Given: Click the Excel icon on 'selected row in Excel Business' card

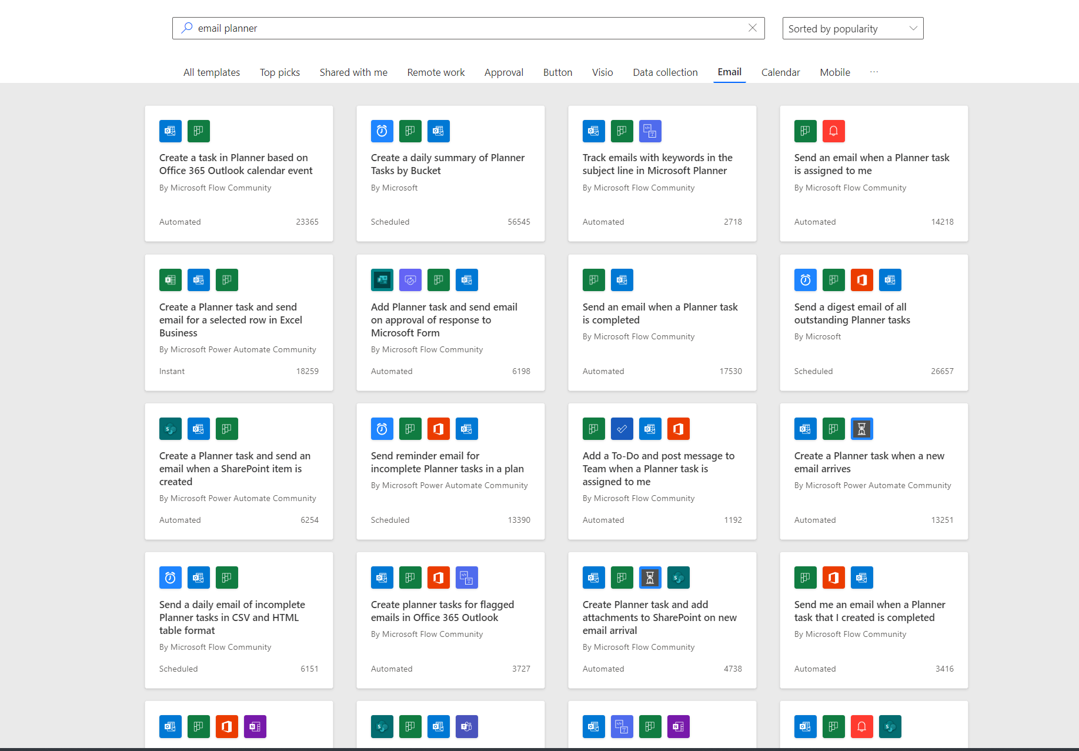Looking at the screenshot, I should 171,280.
